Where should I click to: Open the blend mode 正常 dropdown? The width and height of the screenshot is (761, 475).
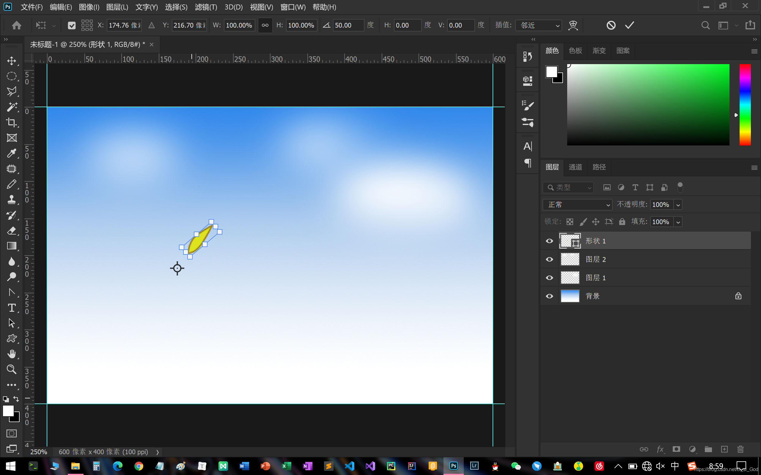coord(577,205)
